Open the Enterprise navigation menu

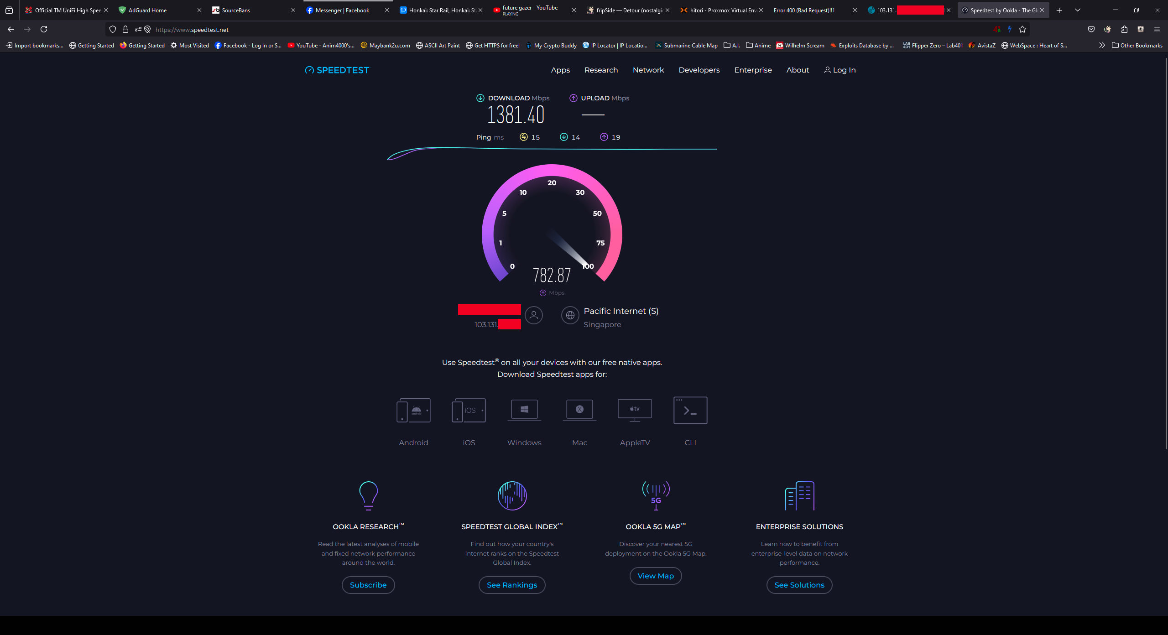pyautogui.click(x=753, y=70)
